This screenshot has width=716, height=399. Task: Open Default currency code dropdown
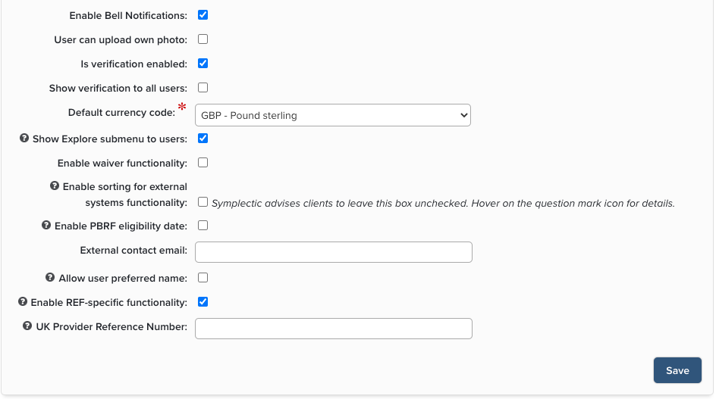[x=333, y=115]
